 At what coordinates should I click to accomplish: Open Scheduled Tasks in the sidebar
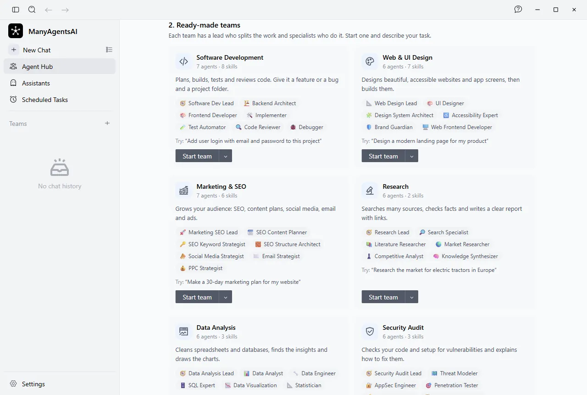pyautogui.click(x=60, y=100)
